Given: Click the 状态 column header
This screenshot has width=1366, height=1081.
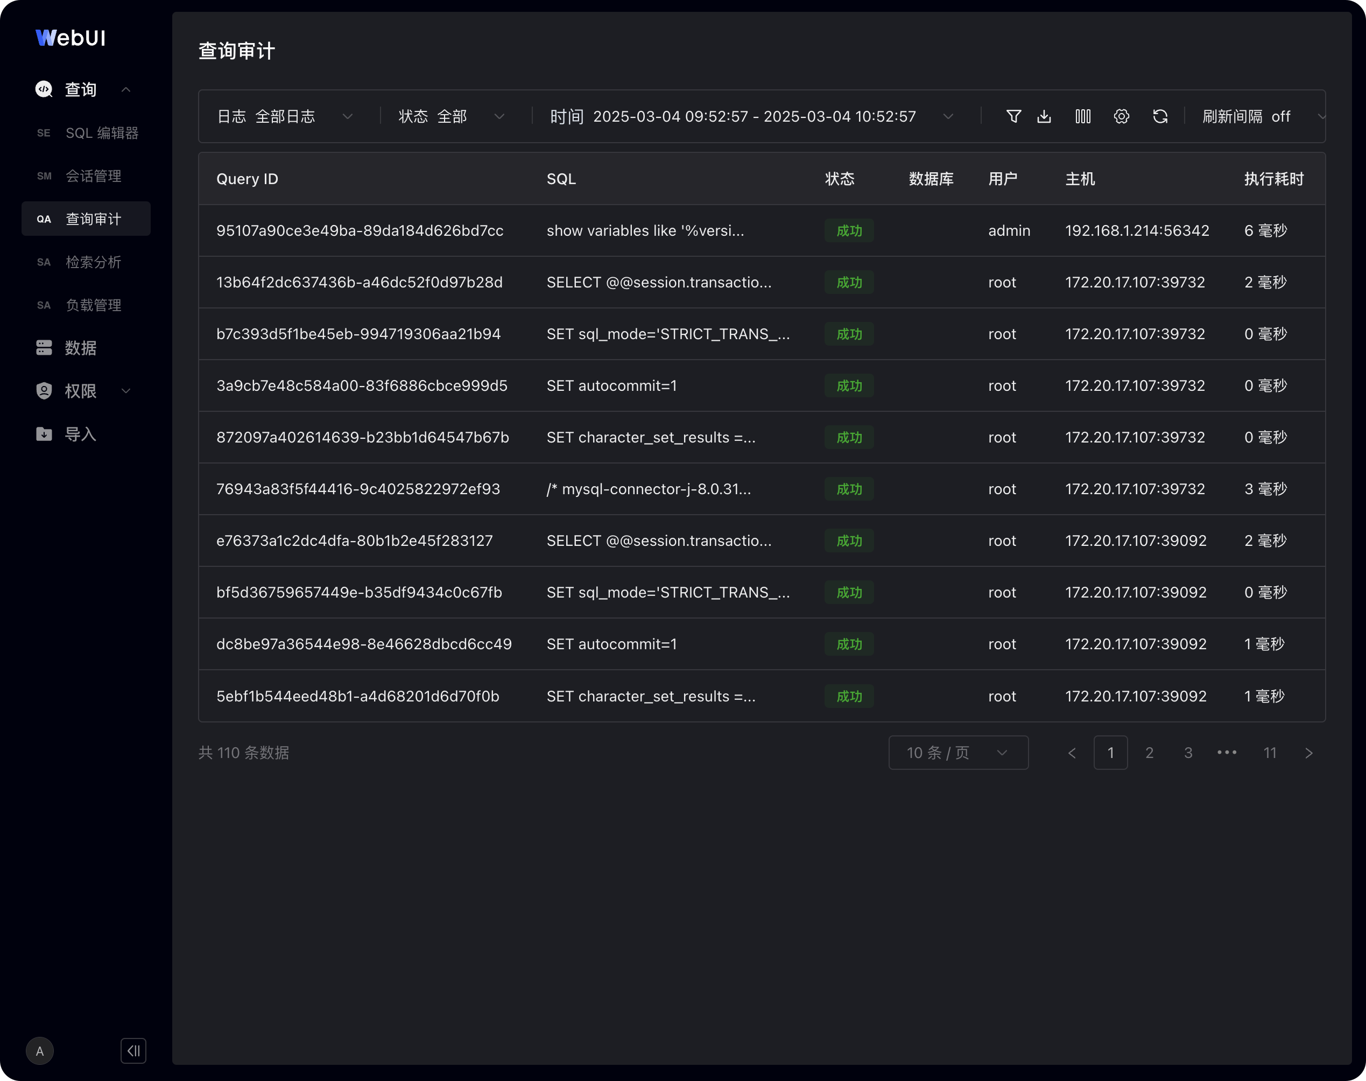Looking at the screenshot, I should click(x=839, y=179).
